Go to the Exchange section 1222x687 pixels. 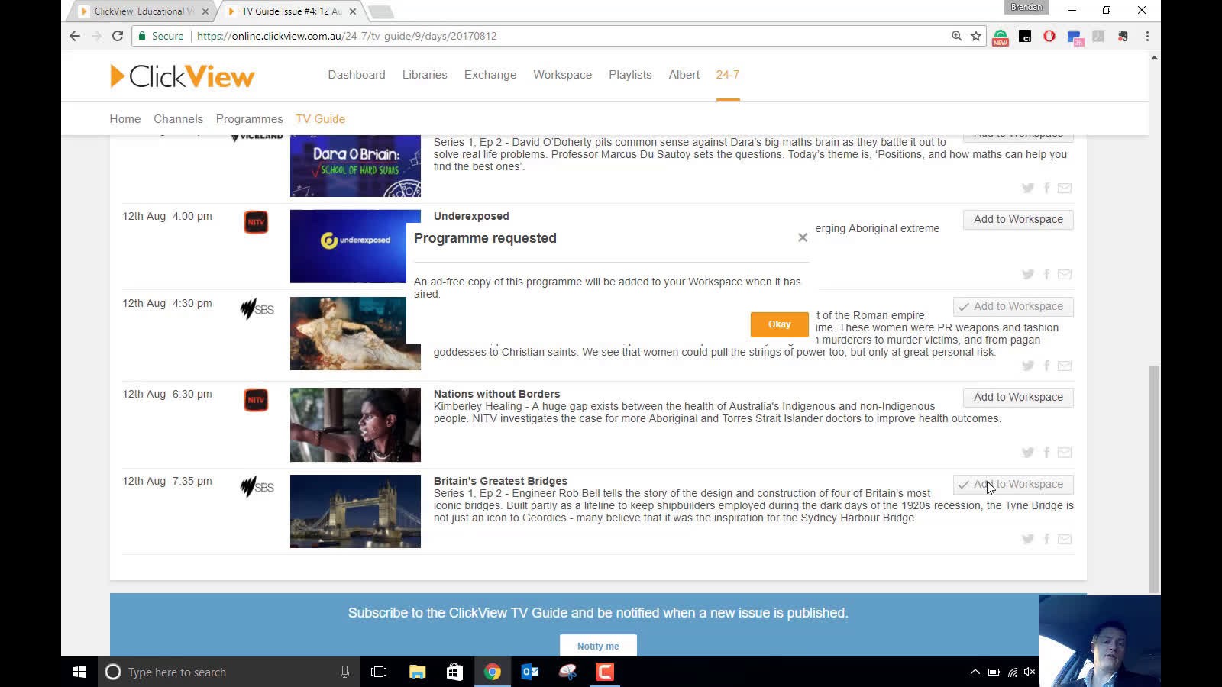490,75
